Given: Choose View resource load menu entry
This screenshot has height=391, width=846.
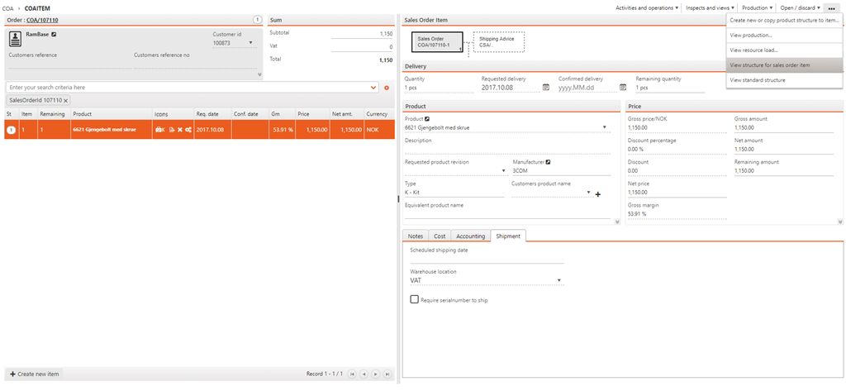Looking at the screenshot, I should [753, 50].
